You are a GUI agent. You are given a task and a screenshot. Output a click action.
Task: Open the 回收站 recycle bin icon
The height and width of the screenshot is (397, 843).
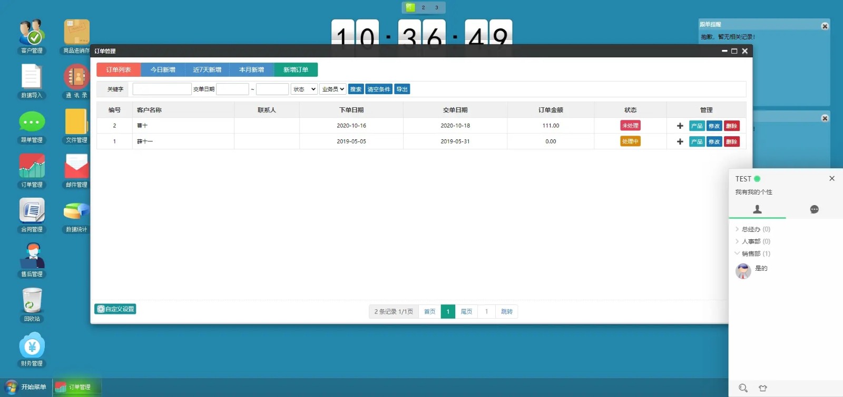click(x=32, y=301)
